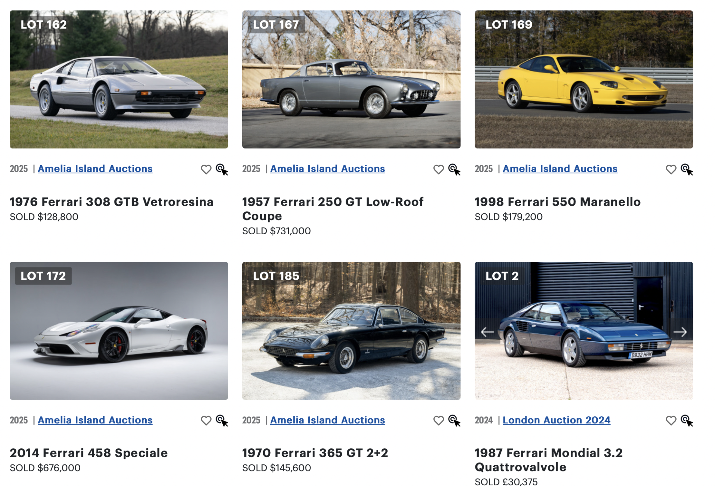Open the 1970 Ferrari 365 GT 2+2 title
The image size is (715, 486).
315,453
